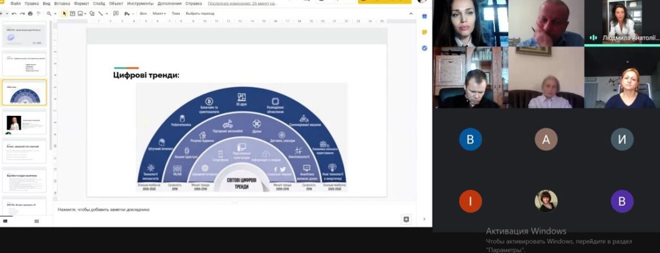Open the Вставка menu
The width and height of the screenshot is (660, 253).
[x=62, y=3]
